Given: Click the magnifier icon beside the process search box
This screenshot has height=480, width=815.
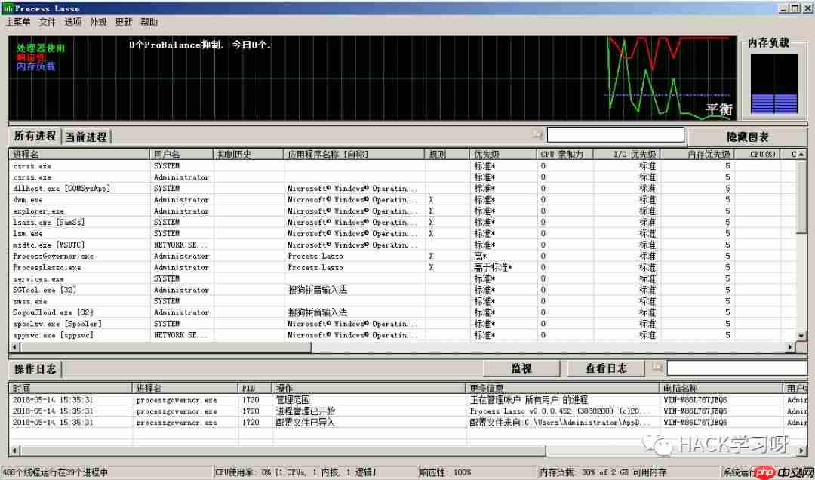Looking at the screenshot, I should click(537, 134).
